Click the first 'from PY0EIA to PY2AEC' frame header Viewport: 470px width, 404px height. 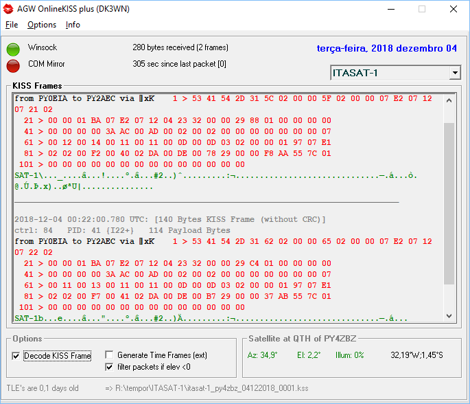coord(84,98)
